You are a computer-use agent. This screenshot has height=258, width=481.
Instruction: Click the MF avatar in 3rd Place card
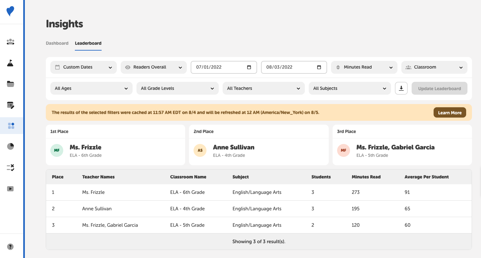(344, 150)
